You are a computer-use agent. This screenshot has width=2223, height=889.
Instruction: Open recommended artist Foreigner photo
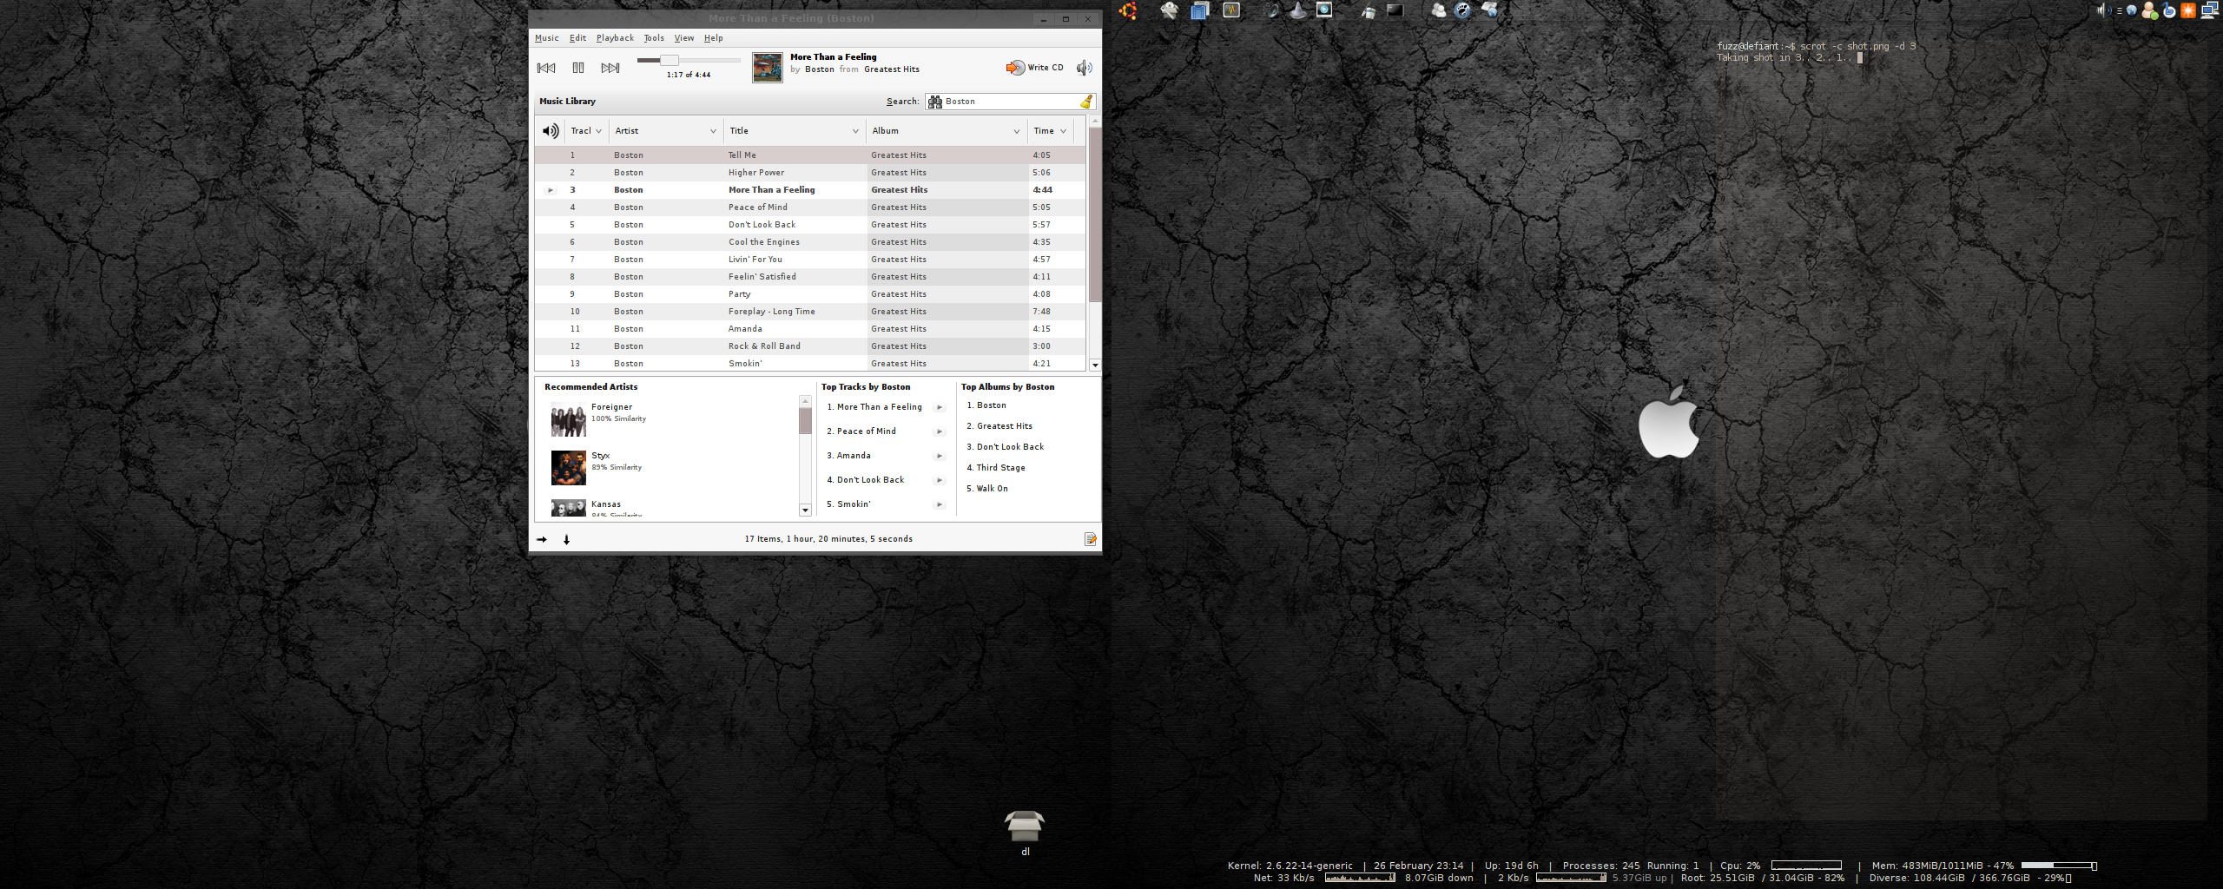[x=568, y=419]
